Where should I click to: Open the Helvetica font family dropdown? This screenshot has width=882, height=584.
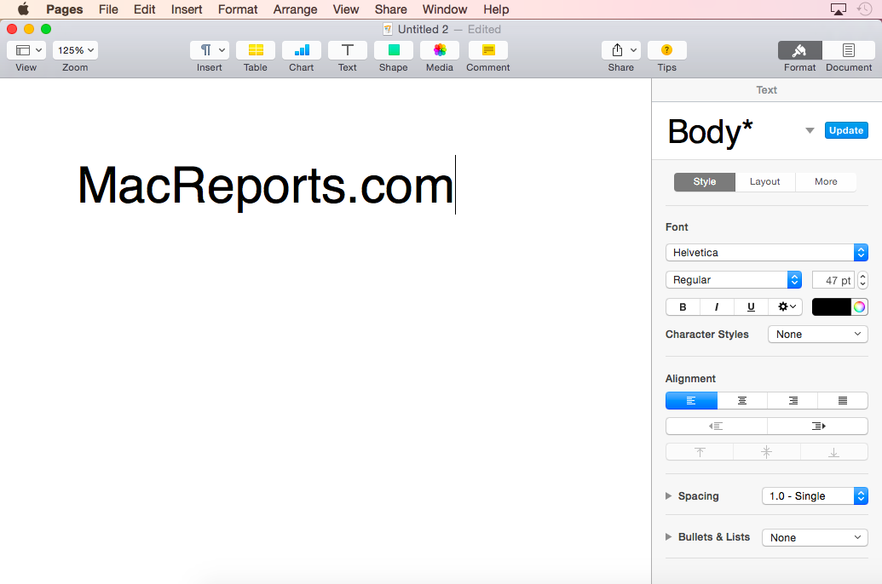(x=766, y=253)
